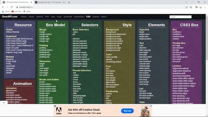The image size is (208, 117).
Task: Open the Gmail bookmark
Action: 6,12
